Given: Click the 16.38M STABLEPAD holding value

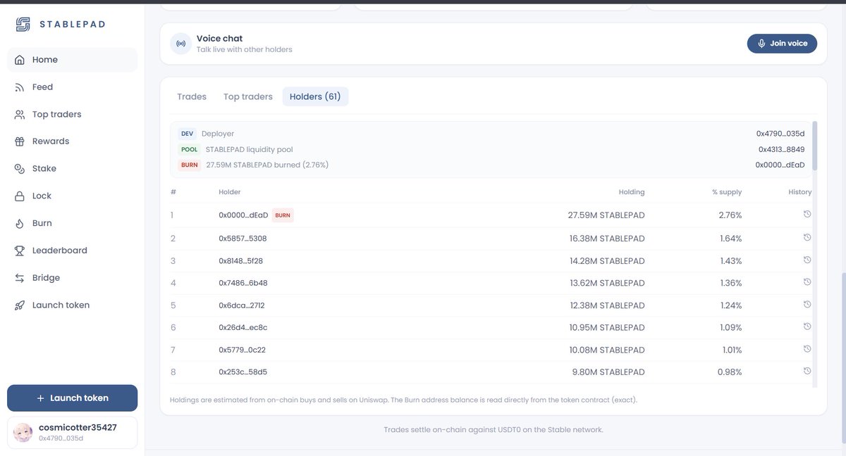Looking at the screenshot, I should point(607,239).
